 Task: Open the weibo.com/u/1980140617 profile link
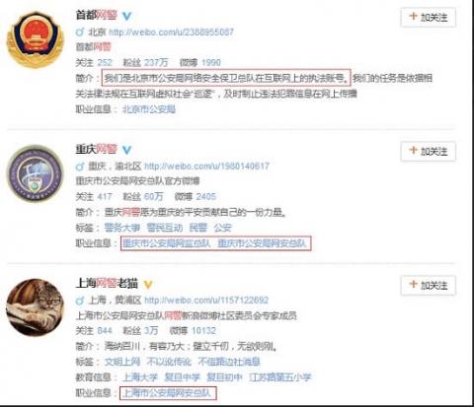206,167
